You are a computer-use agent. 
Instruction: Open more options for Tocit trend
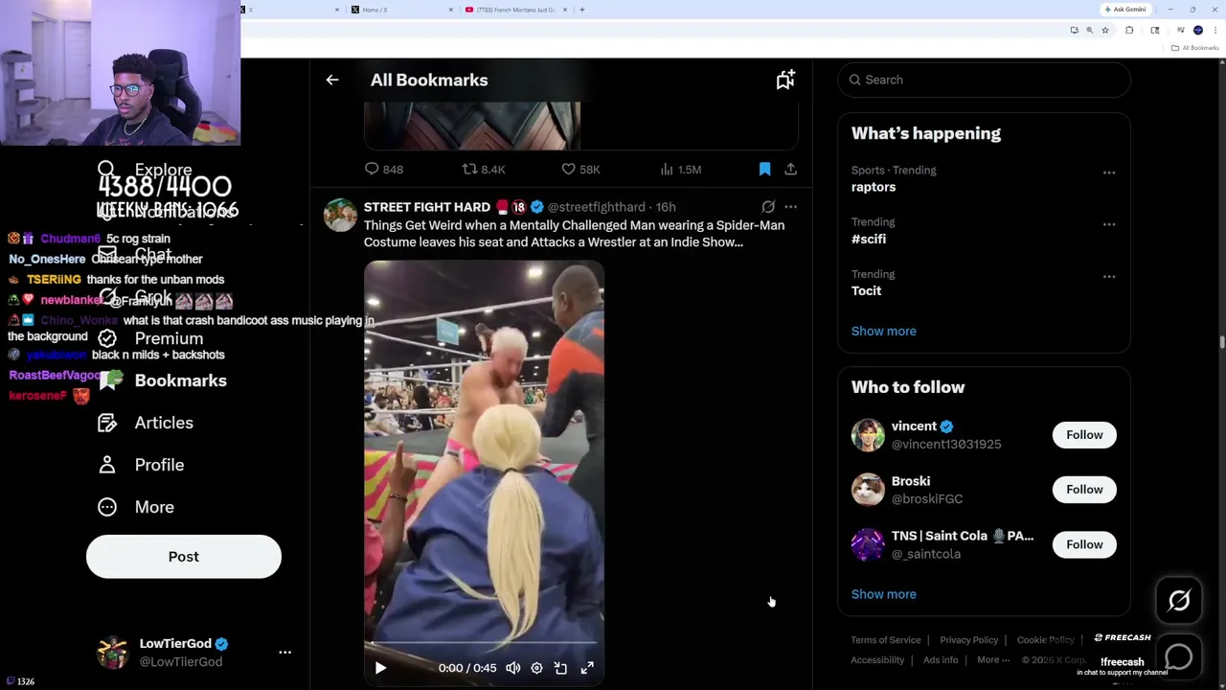pos(1109,276)
